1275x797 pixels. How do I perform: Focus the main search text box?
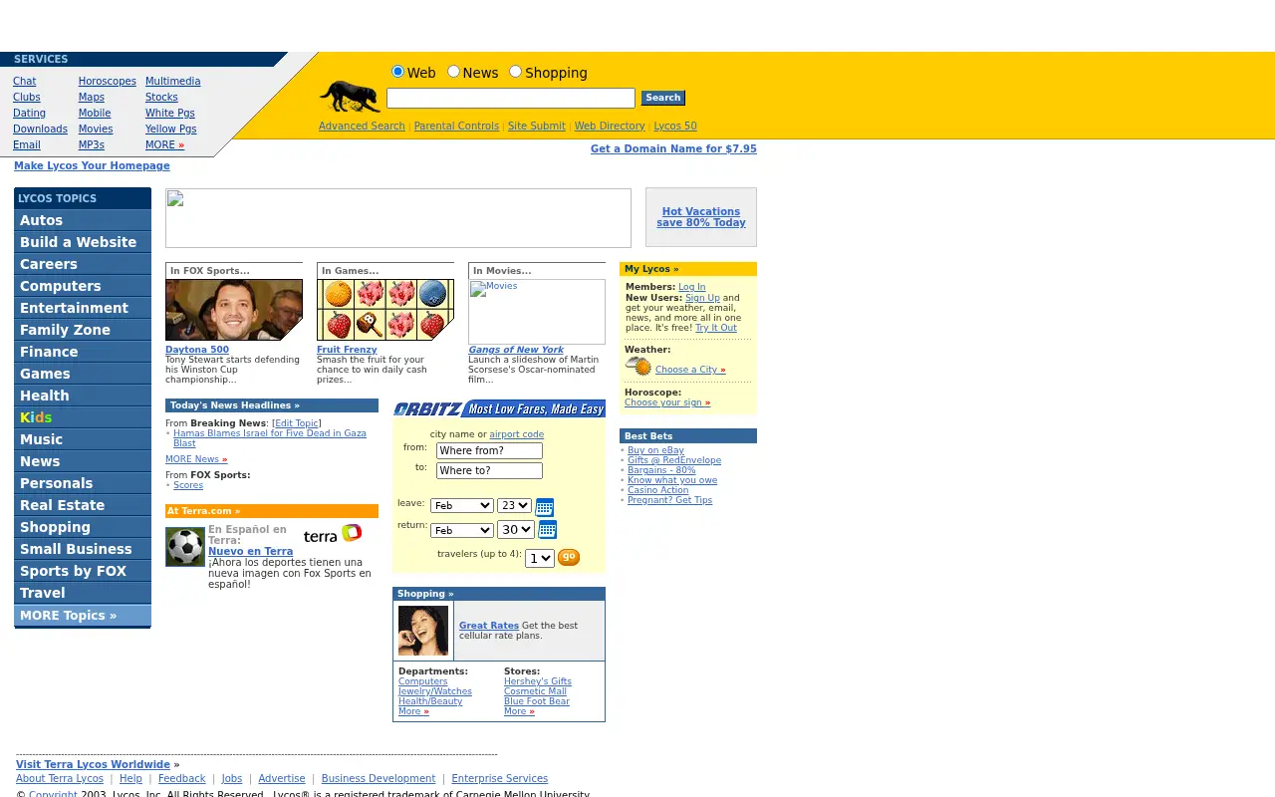pos(511,98)
